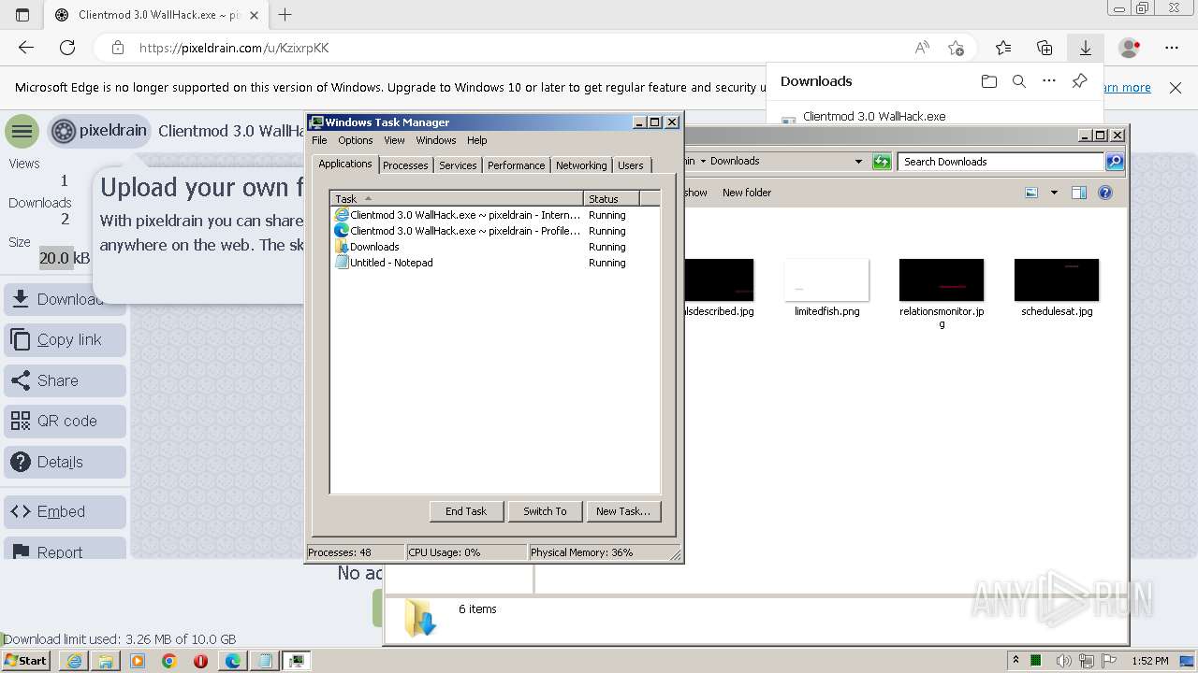The height and width of the screenshot is (673, 1198).
Task: Show the pixeldrain QR code
Action: coord(65,421)
